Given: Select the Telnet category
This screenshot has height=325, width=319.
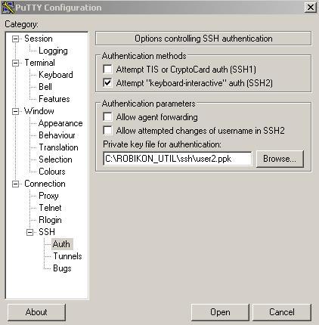Looking at the screenshot, I should click(50, 208).
